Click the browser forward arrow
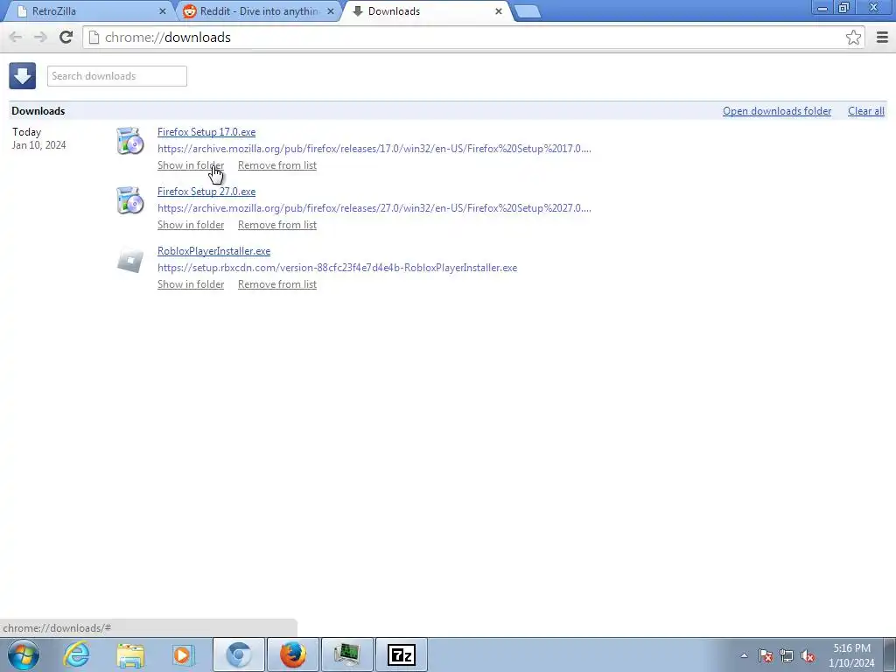The height and width of the screenshot is (672, 896). [x=40, y=37]
